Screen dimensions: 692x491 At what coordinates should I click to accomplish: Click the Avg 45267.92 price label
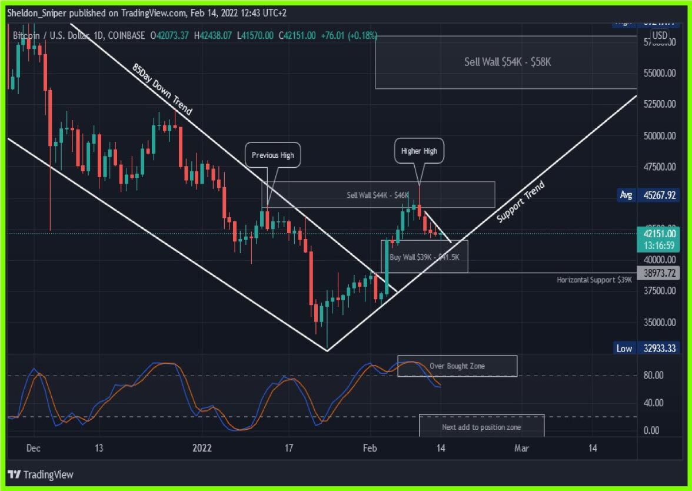point(648,195)
